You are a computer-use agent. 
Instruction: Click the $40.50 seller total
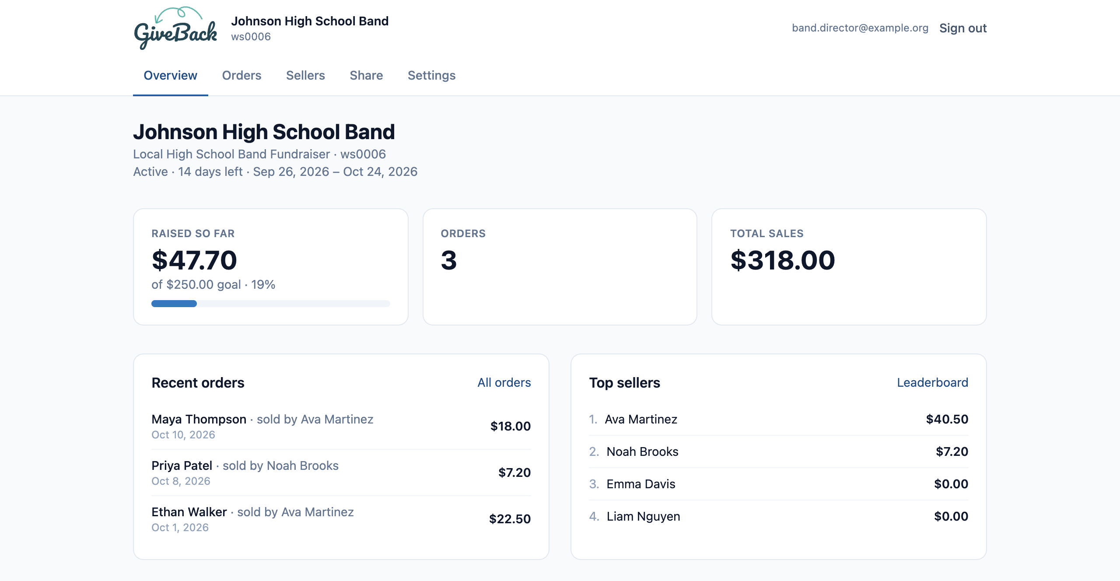coord(947,419)
